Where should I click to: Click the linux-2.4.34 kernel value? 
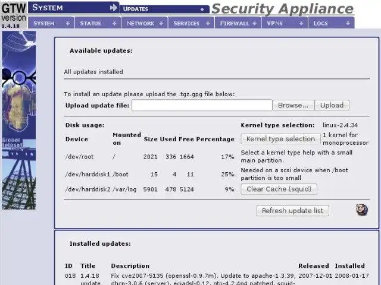point(340,125)
